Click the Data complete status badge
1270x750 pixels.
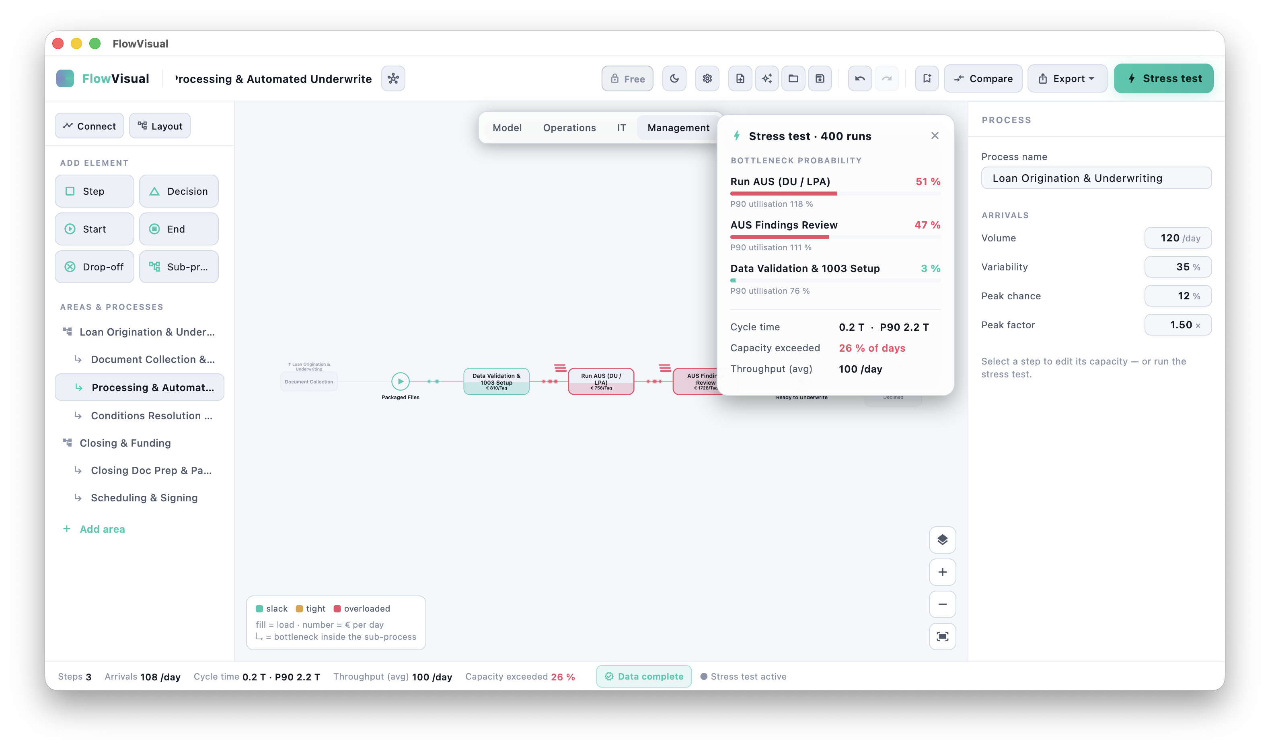tap(644, 676)
